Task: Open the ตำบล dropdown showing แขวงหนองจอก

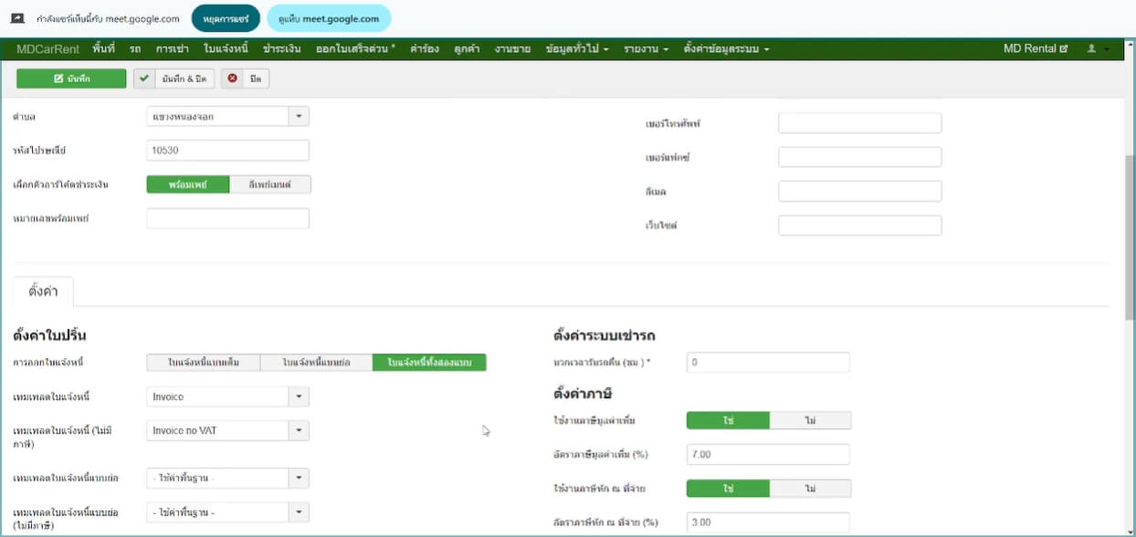Action: [227, 116]
